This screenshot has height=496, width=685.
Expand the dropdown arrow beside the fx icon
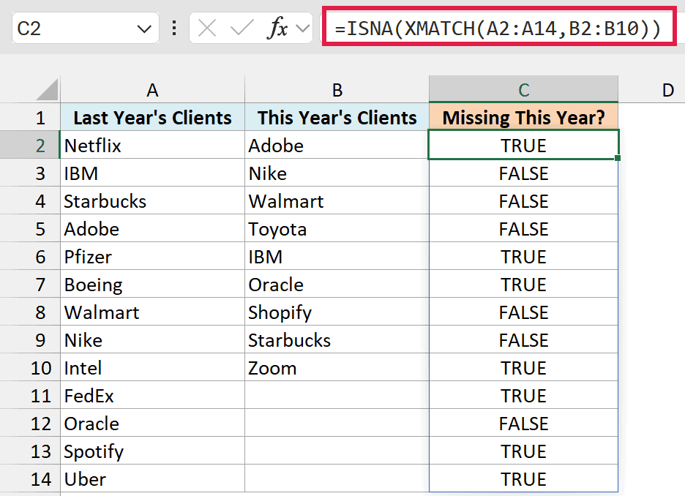[302, 29]
